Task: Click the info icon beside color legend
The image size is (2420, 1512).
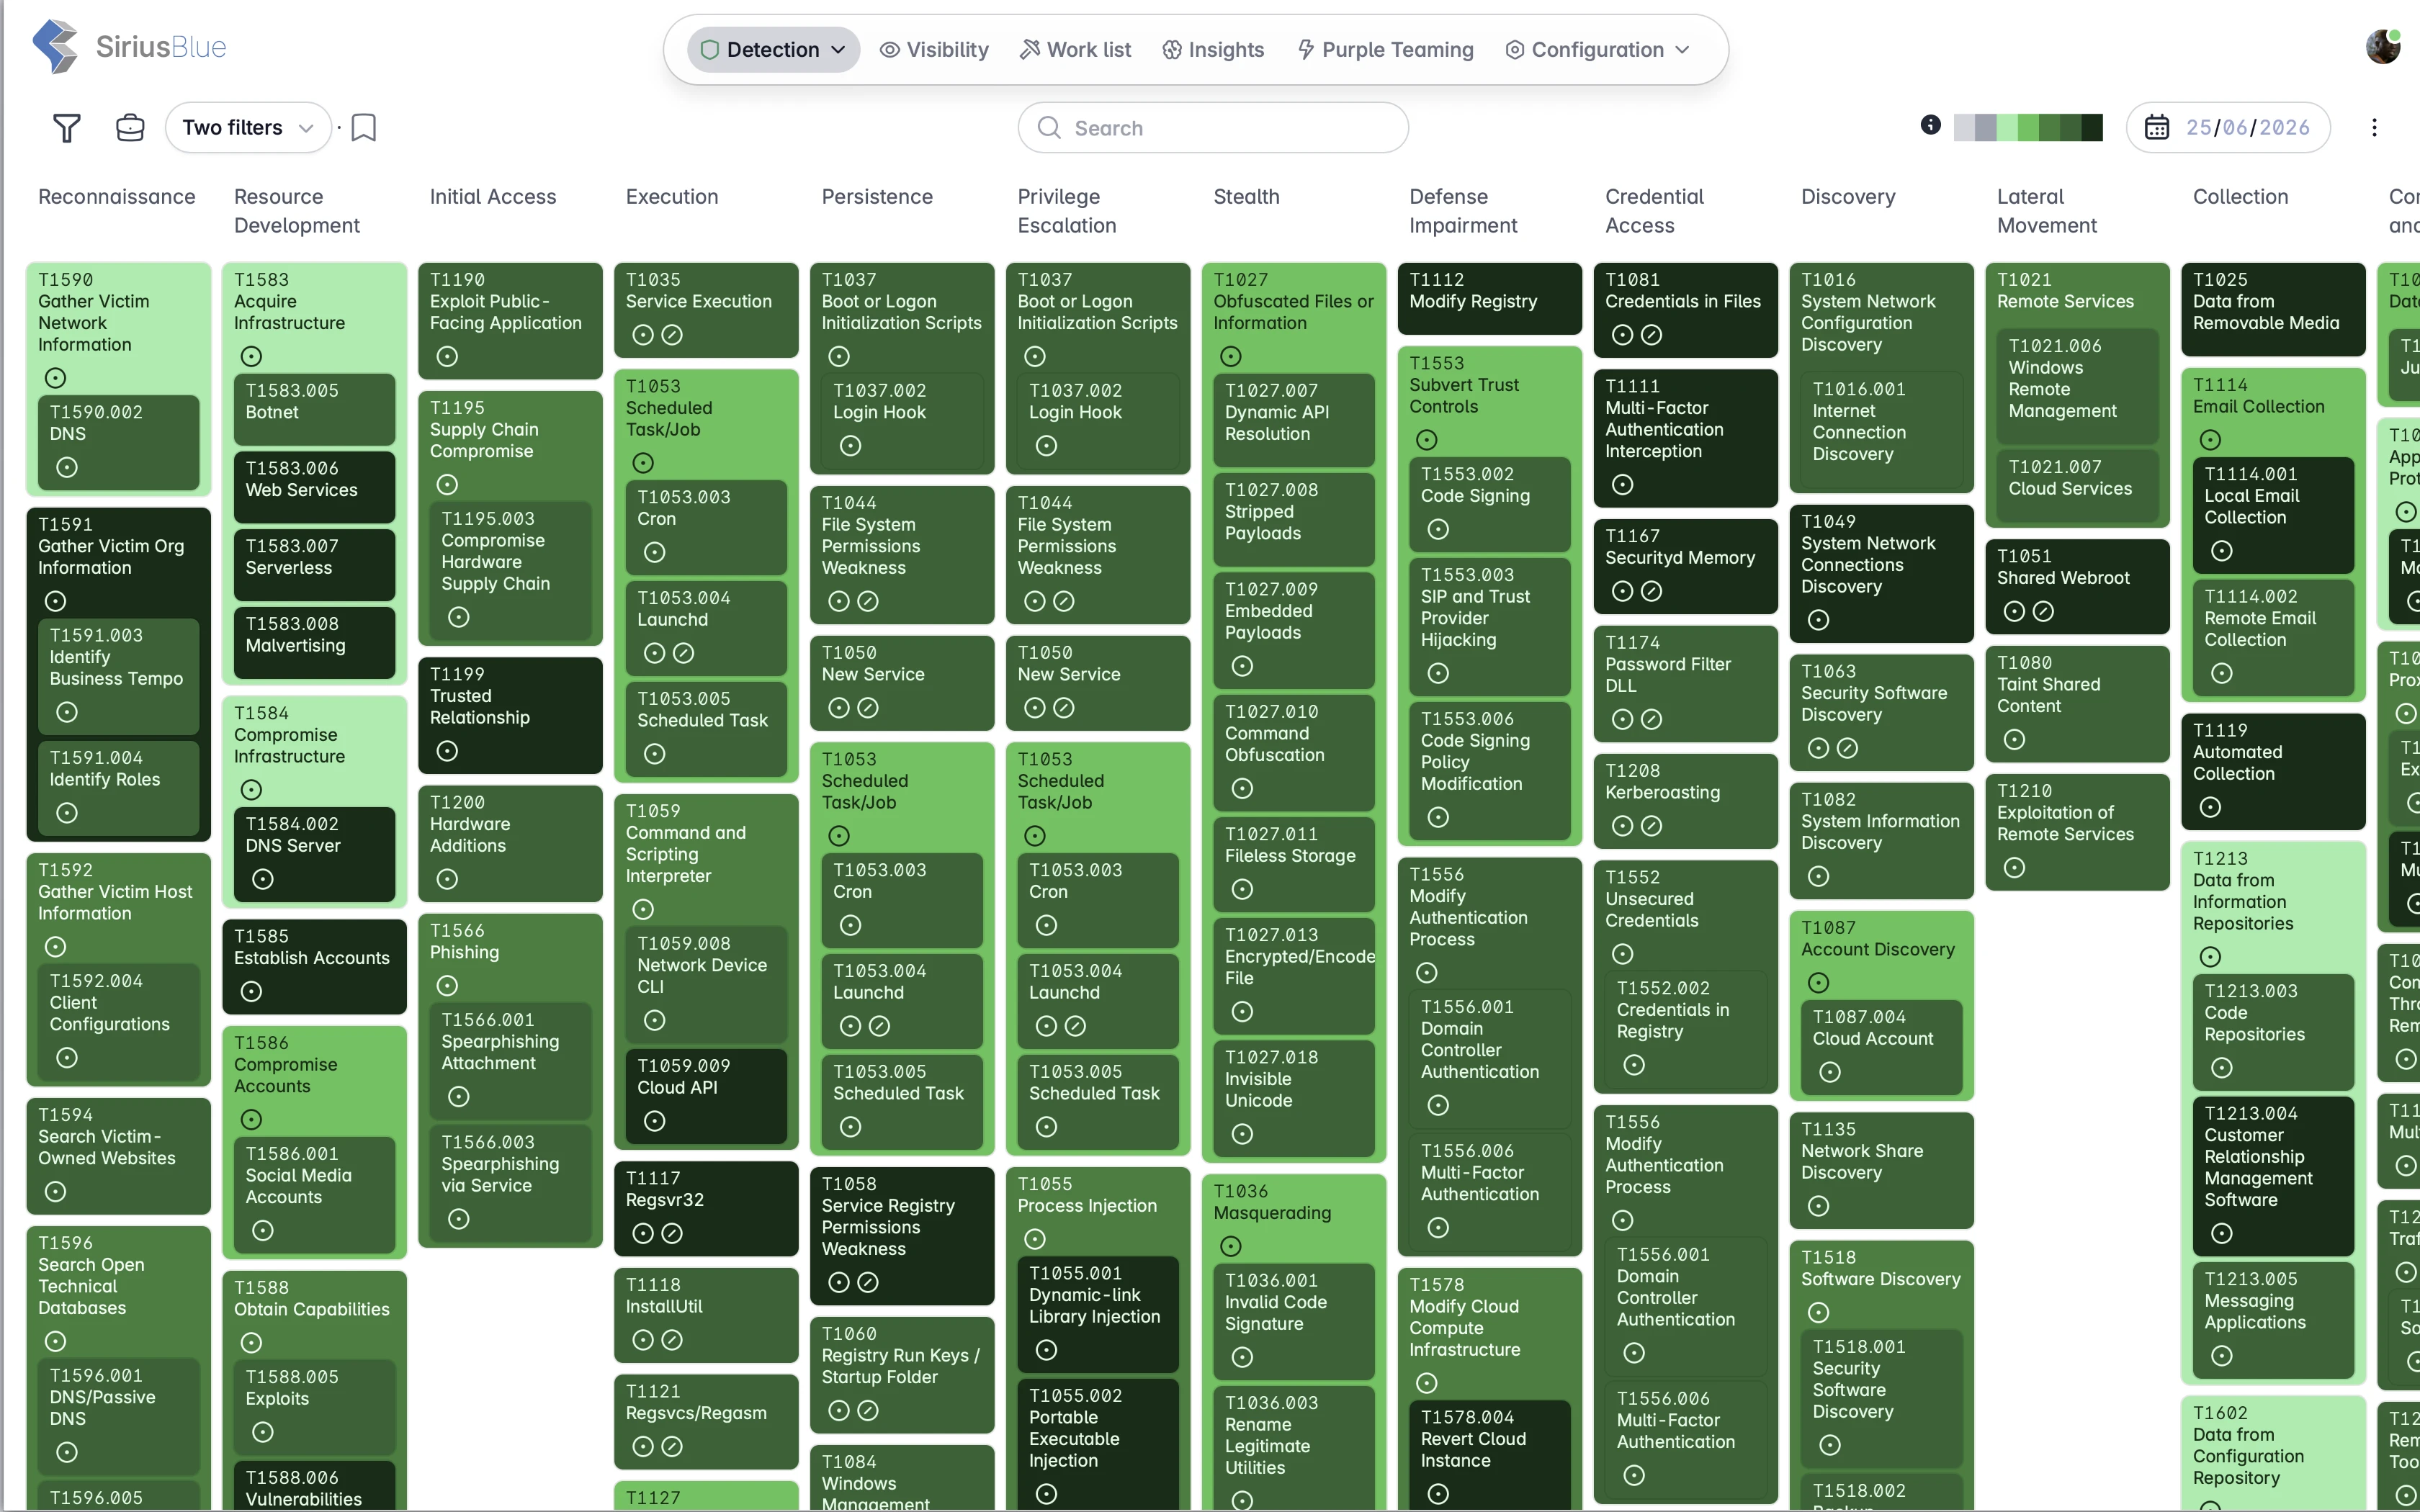Action: click(x=1931, y=125)
